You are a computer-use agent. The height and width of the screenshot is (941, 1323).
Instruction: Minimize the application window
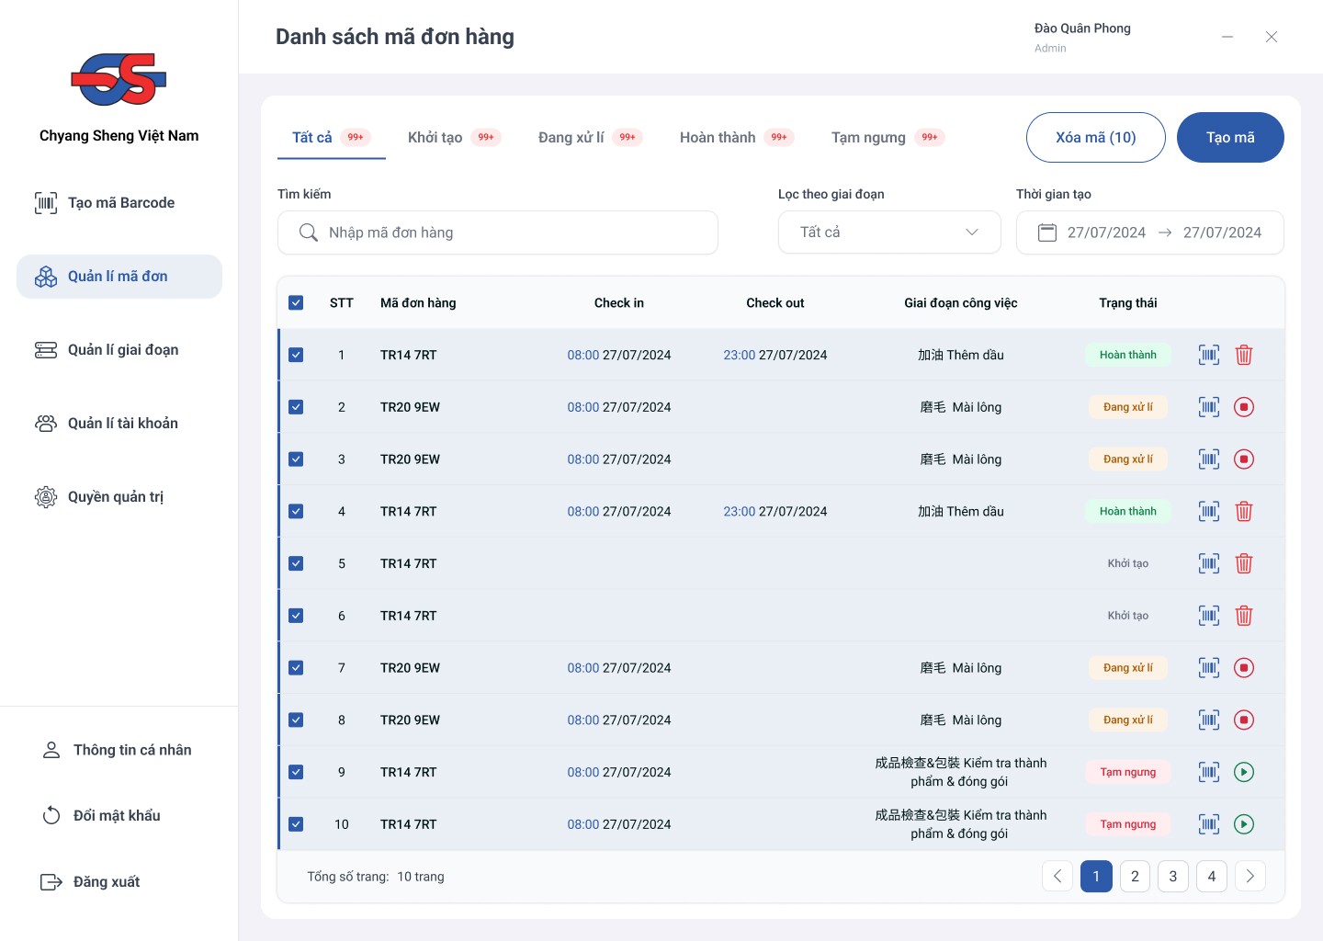point(1227,37)
